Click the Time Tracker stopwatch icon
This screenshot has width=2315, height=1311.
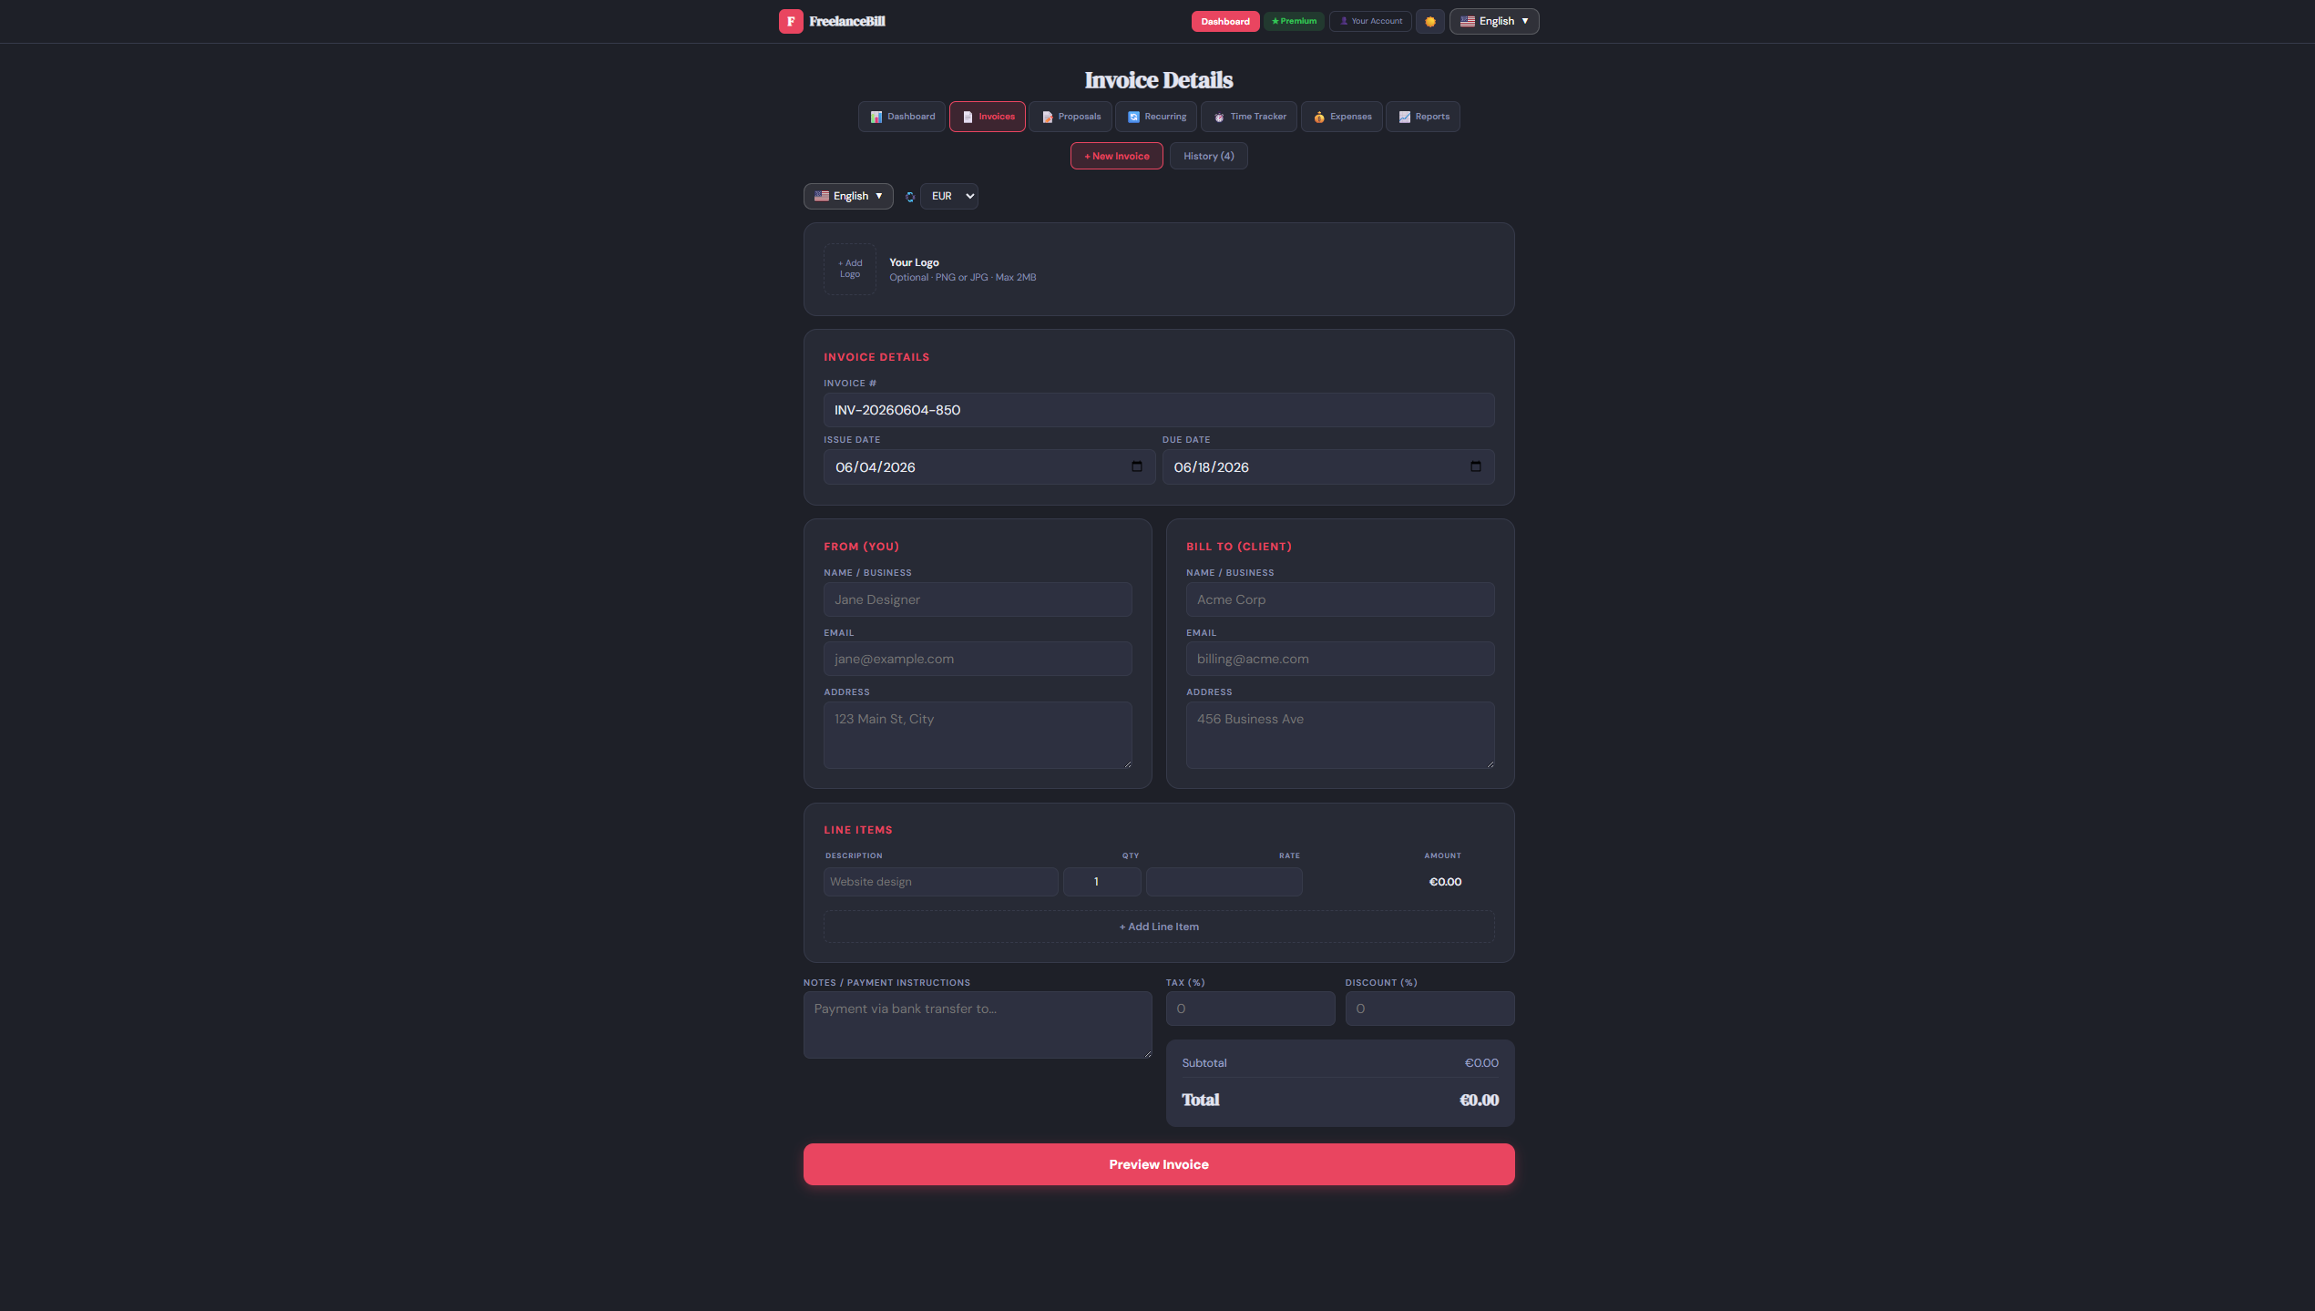[1219, 117]
